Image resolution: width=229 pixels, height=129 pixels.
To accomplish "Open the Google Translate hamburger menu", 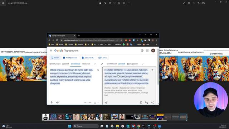I will click(51, 51).
